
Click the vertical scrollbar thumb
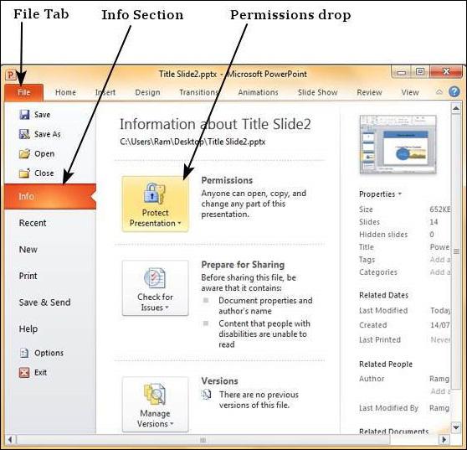(455, 252)
